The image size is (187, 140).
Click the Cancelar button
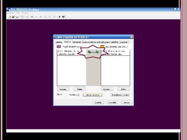[112, 102]
